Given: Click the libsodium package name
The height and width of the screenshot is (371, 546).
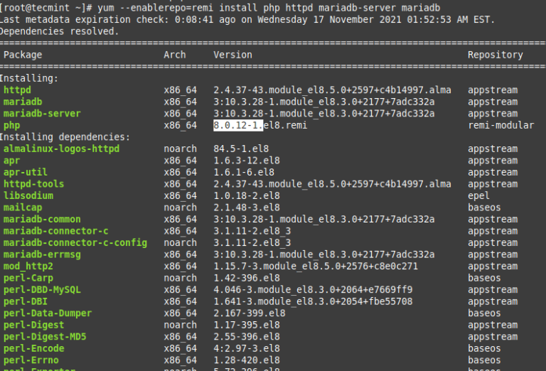Looking at the screenshot, I should (x=28, y=195).
